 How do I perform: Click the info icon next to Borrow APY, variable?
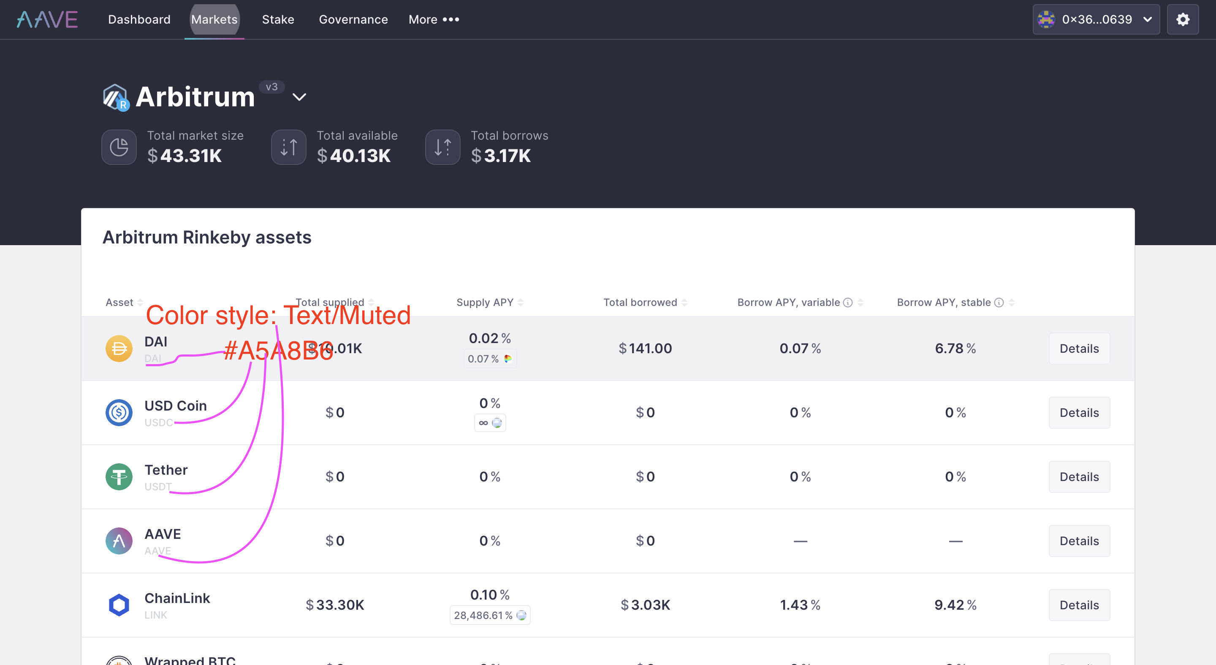(848, 302)
